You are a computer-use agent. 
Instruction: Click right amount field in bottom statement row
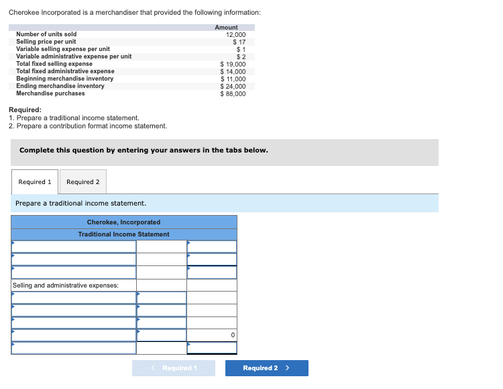click(212, 348)
